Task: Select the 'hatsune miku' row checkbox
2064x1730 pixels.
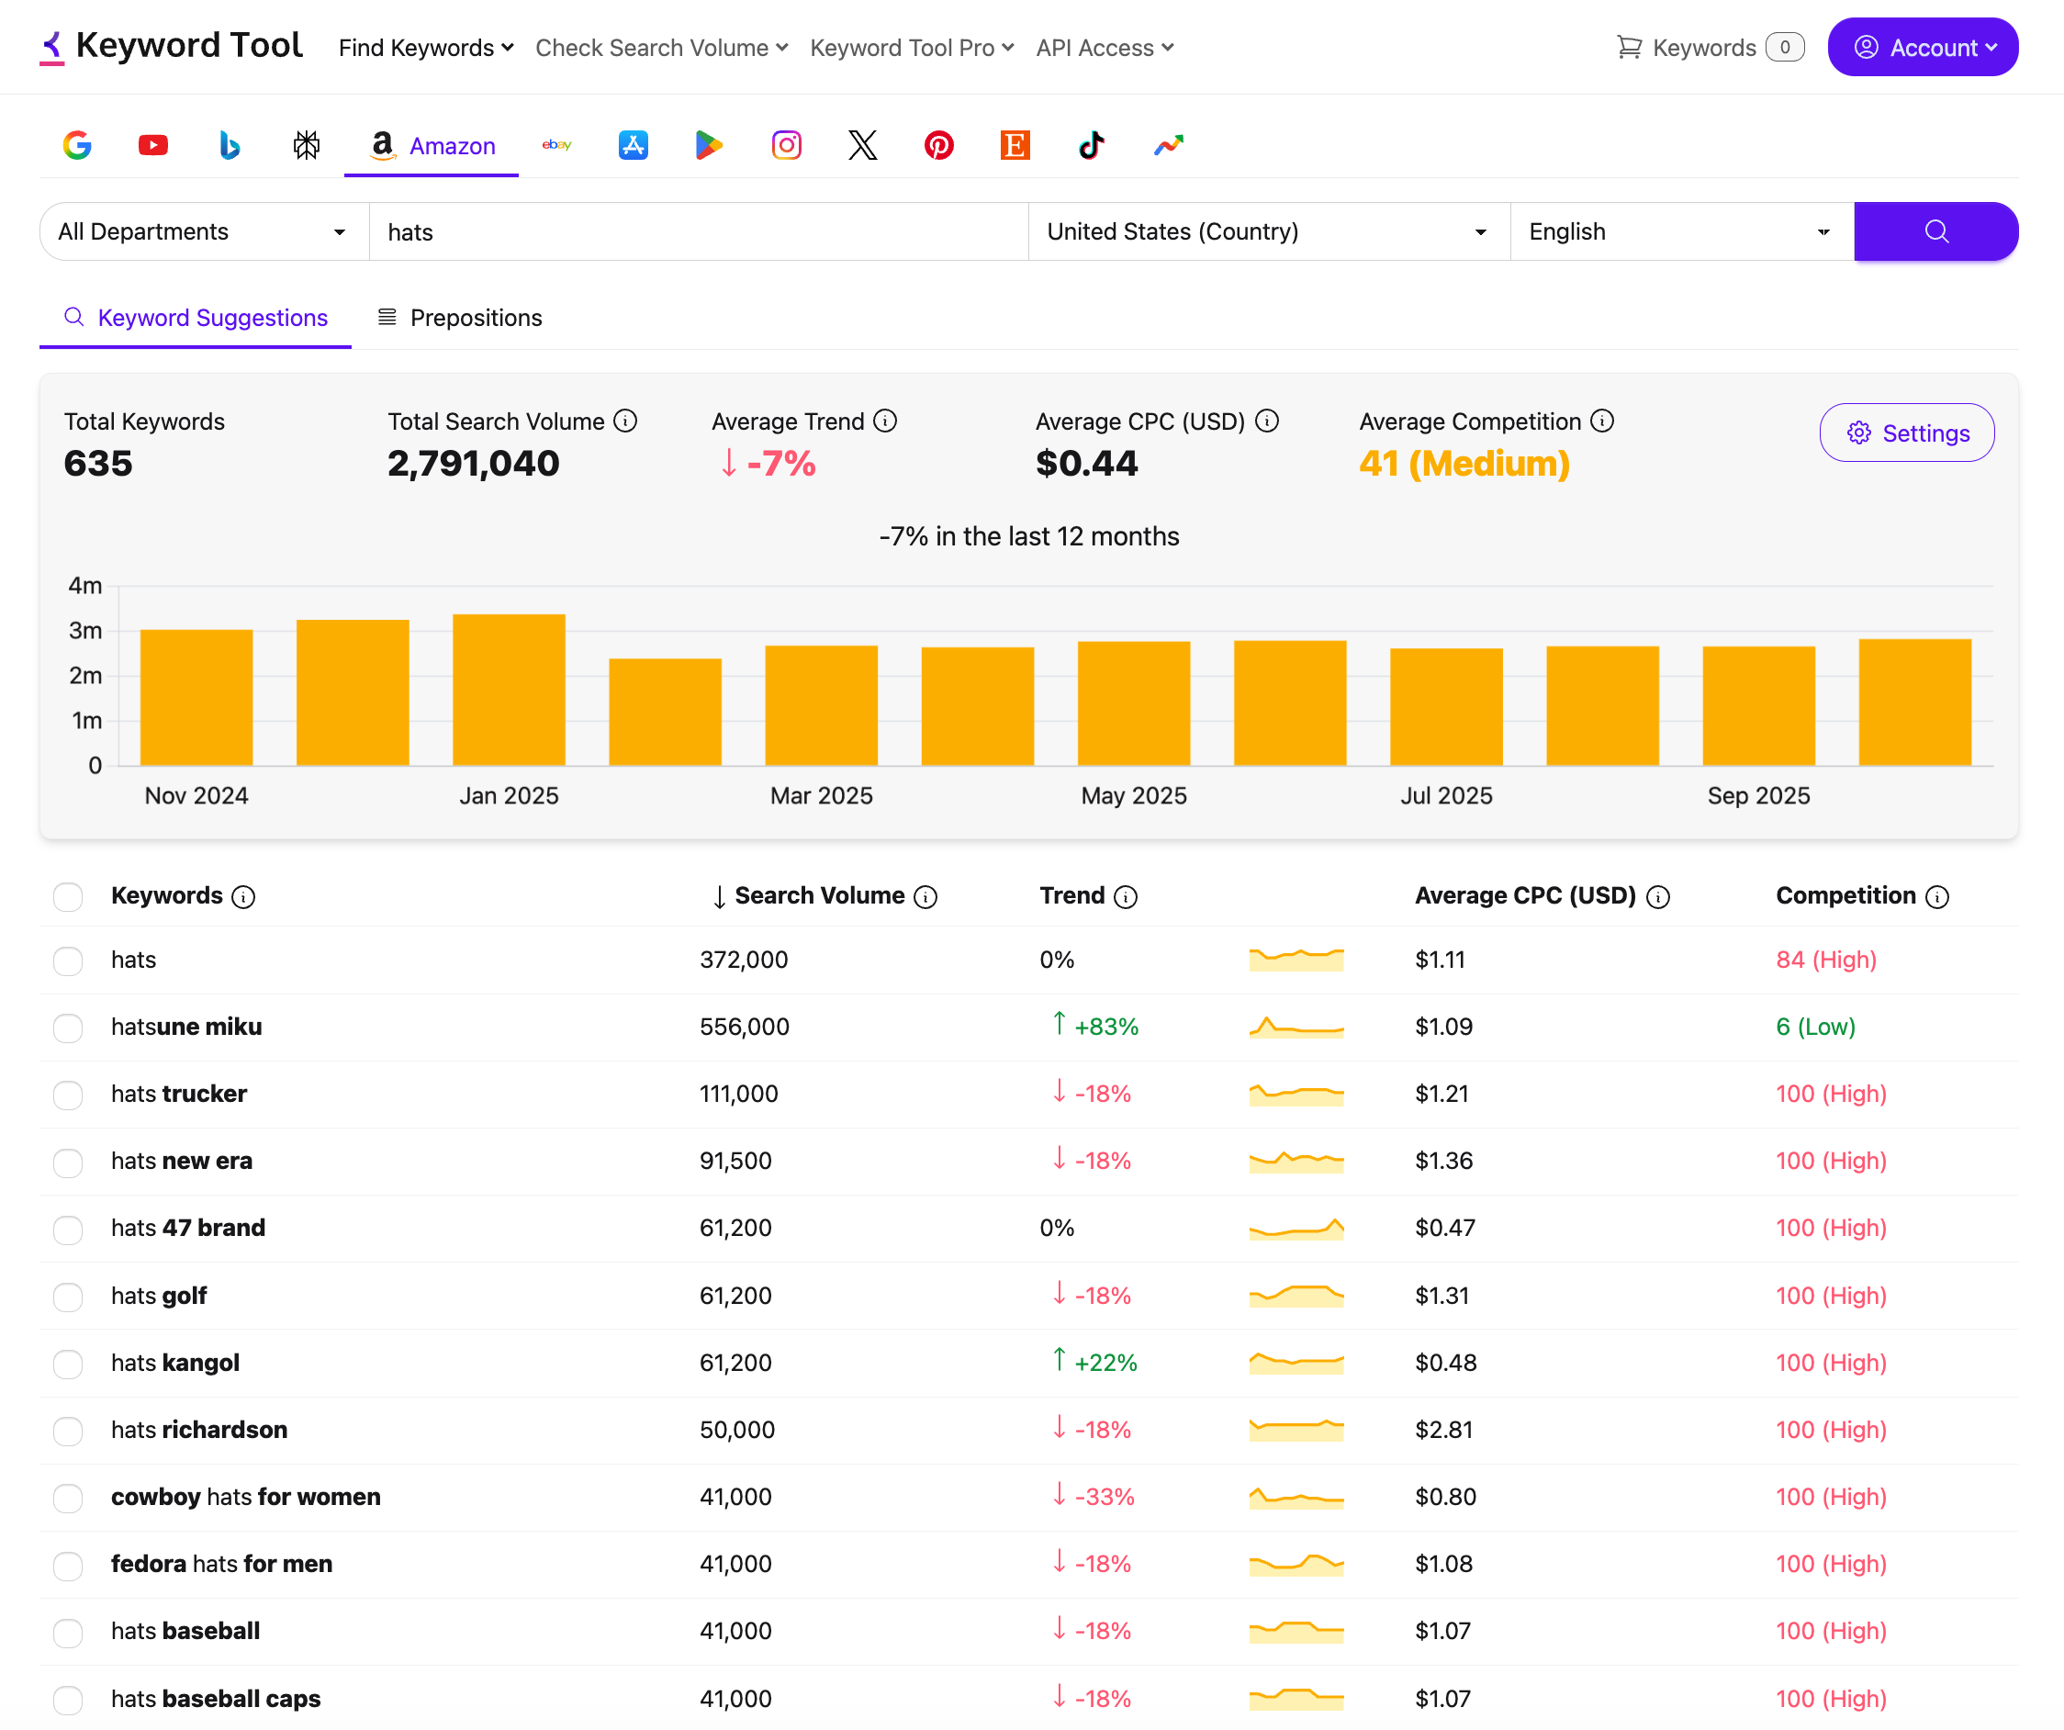Action: 68,1028
